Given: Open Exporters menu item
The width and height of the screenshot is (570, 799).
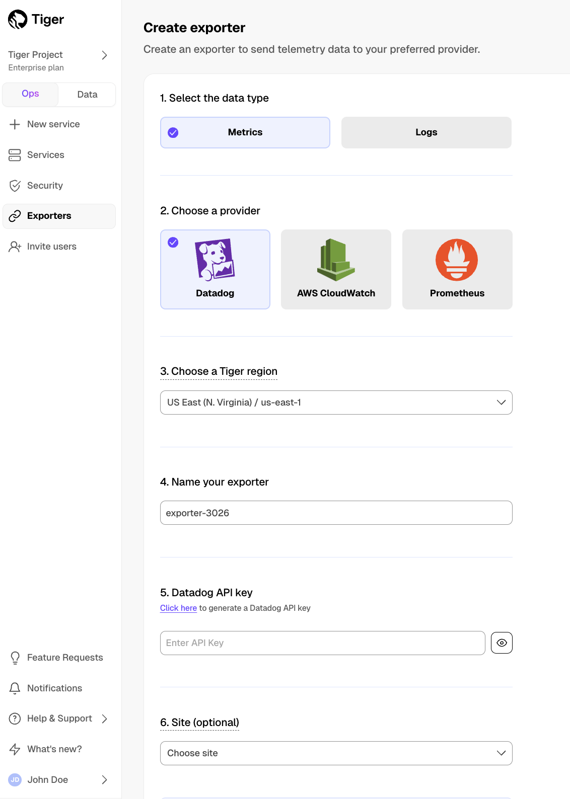Looking at the screenshot, I should pyautogui.click(x=59, y=216).
